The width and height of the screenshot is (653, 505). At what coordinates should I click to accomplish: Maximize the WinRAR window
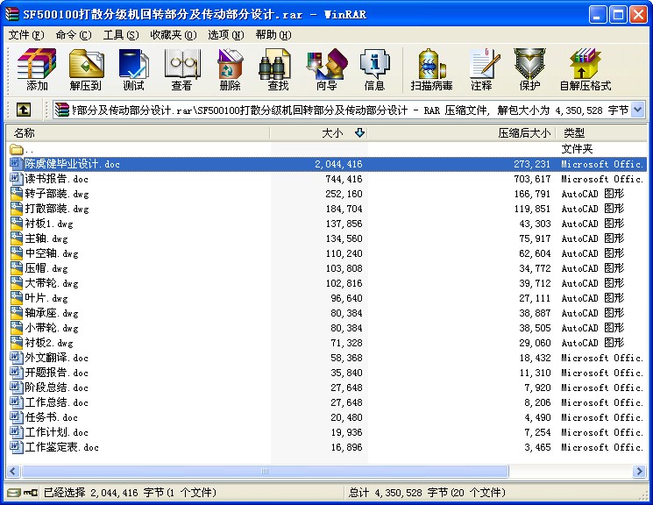619,15
